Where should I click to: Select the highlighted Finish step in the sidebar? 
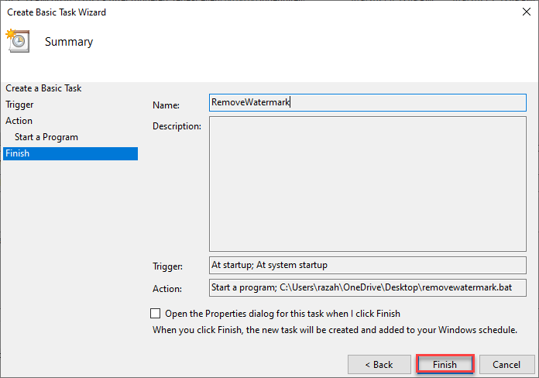(18, 153)
